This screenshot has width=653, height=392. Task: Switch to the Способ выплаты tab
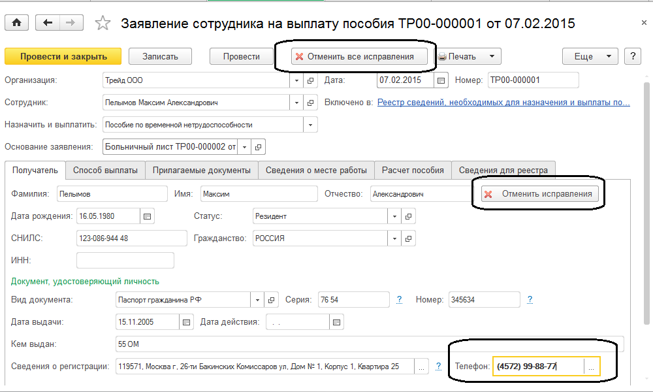coord(105,171)
